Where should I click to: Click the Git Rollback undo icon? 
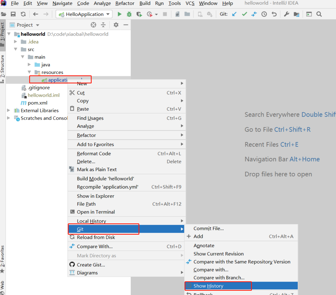click(x=274, y=14)
